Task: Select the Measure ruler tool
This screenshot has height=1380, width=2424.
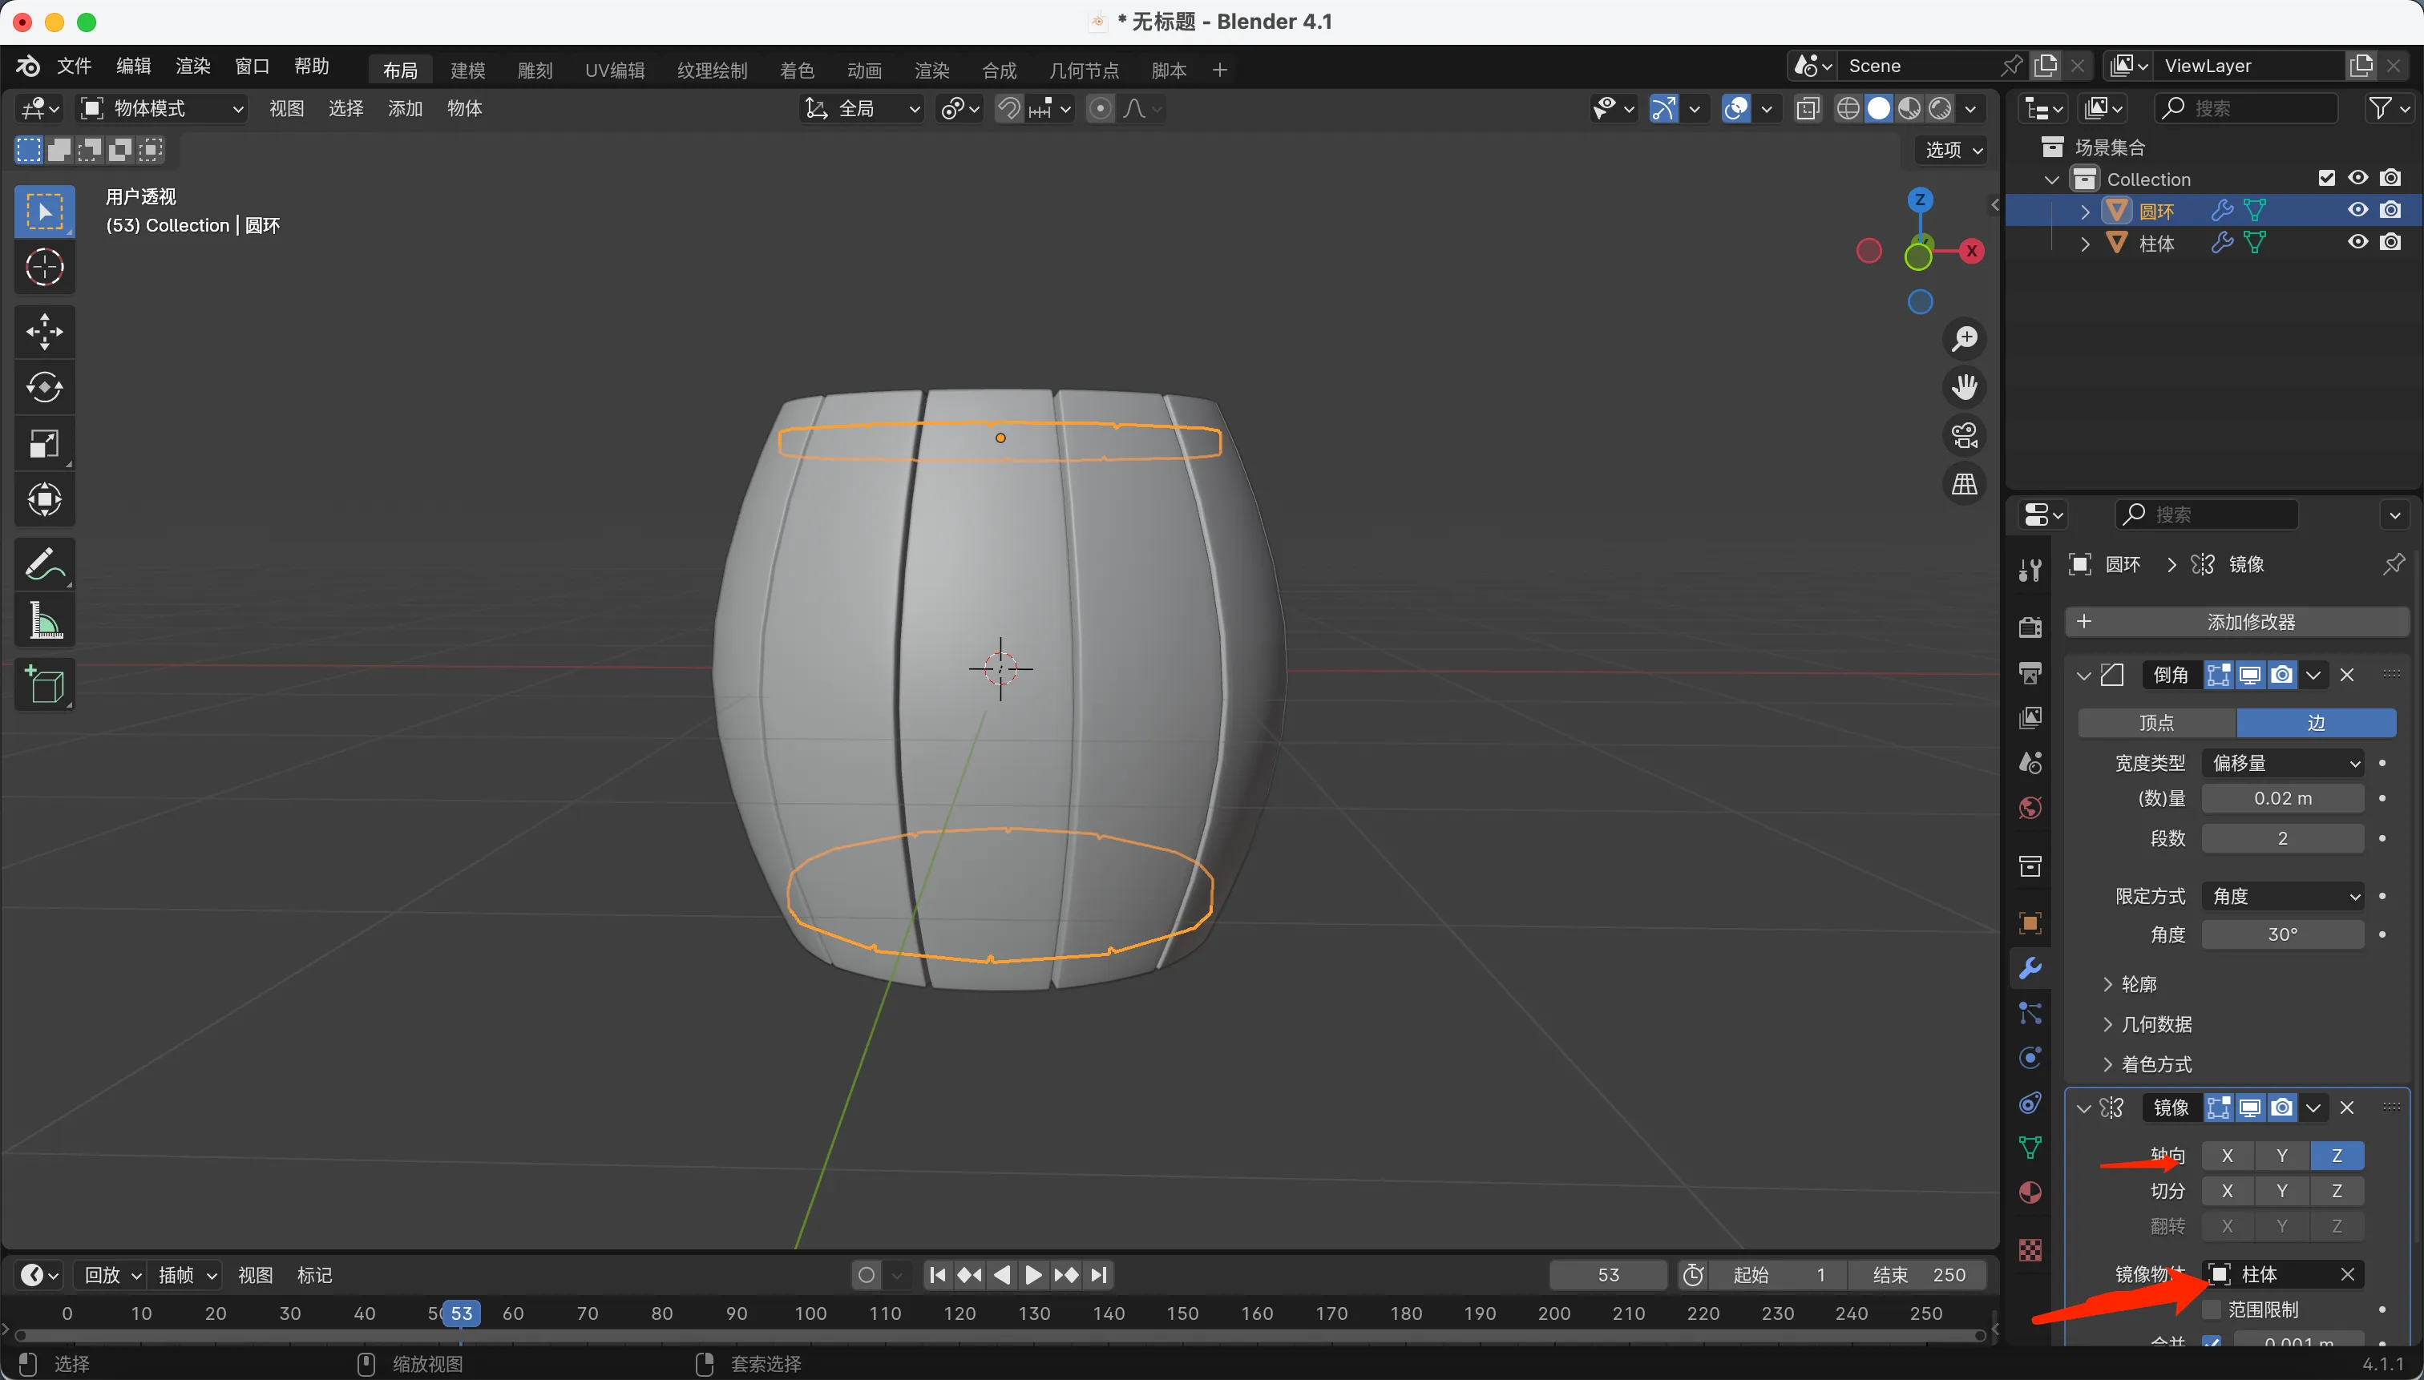Action: tap(45, 622)
